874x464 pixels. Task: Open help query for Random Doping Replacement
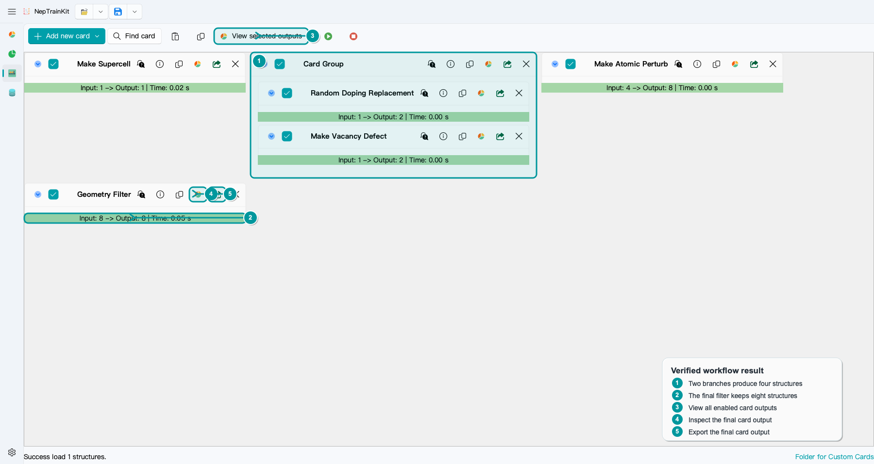coord(424,93)
